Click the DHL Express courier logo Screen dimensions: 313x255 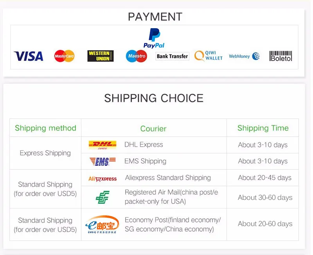click(103, 145)
